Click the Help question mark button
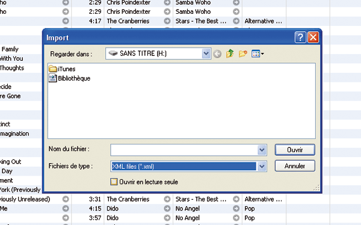 pos(300,37)
